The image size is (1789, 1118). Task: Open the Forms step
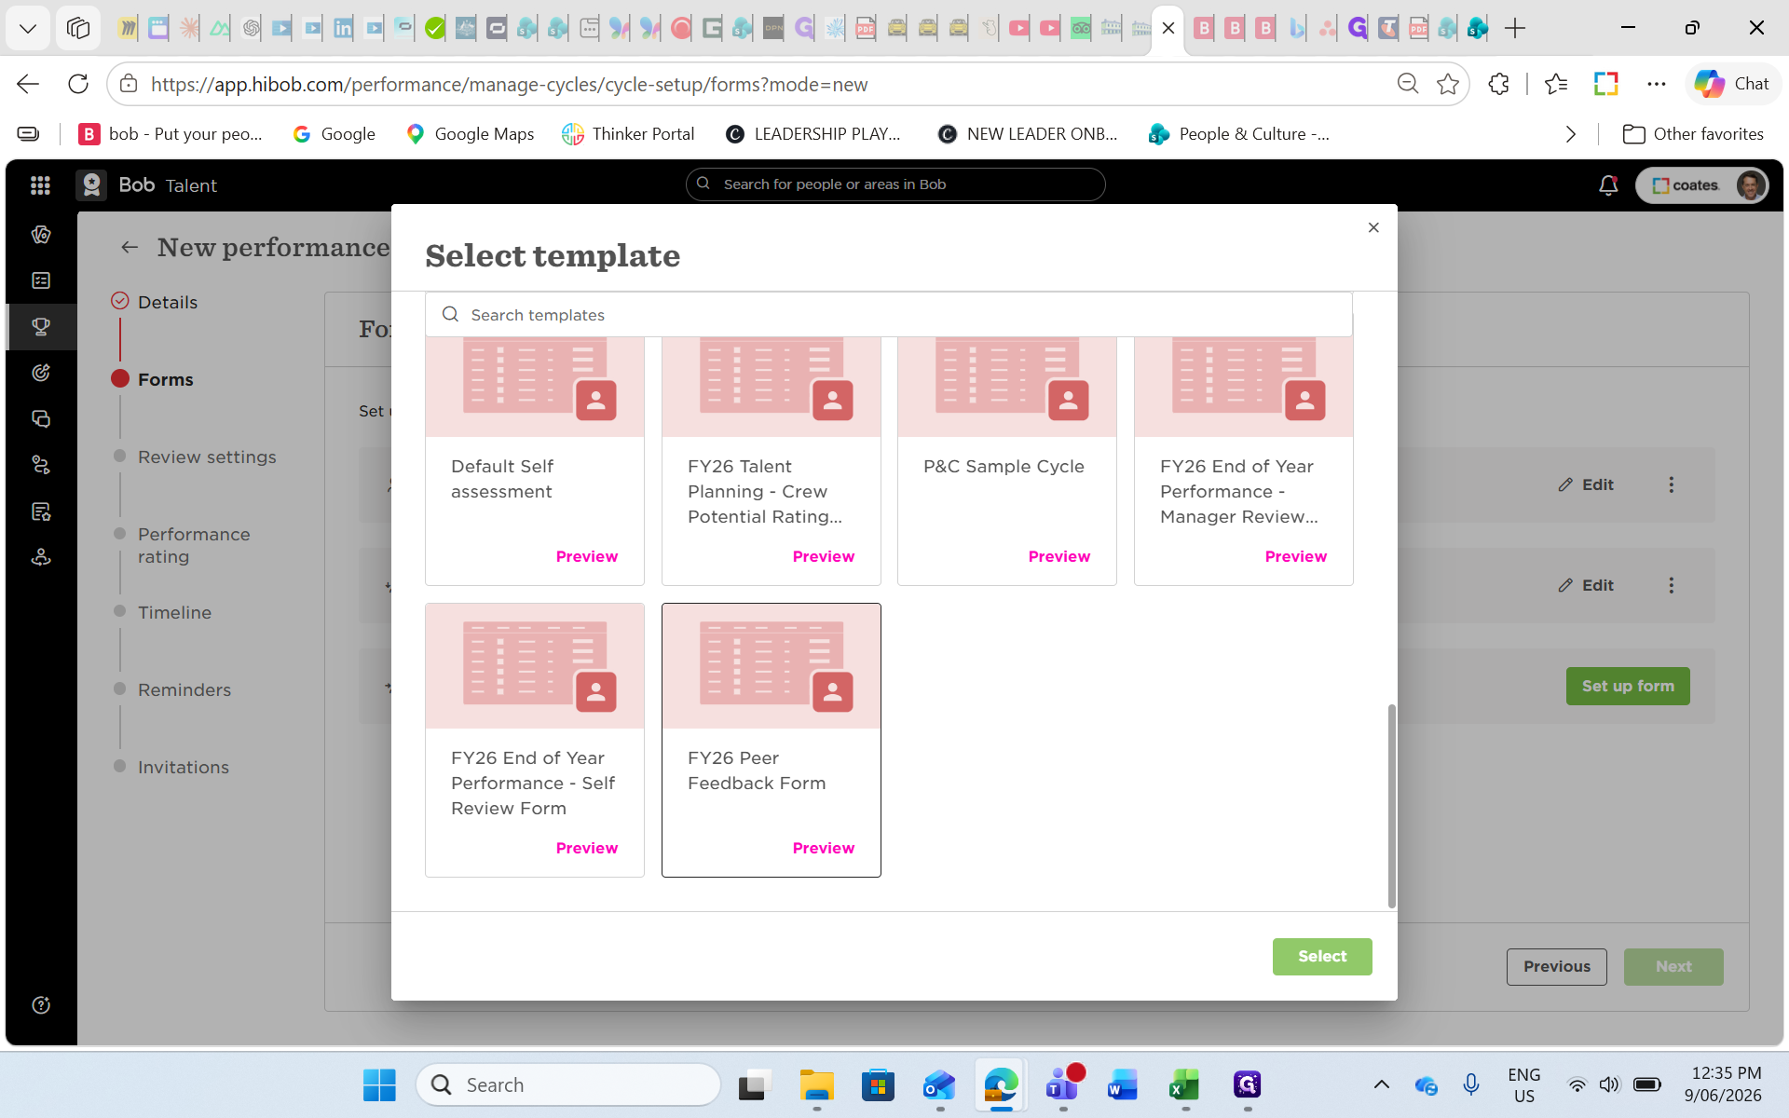point(166,379)
